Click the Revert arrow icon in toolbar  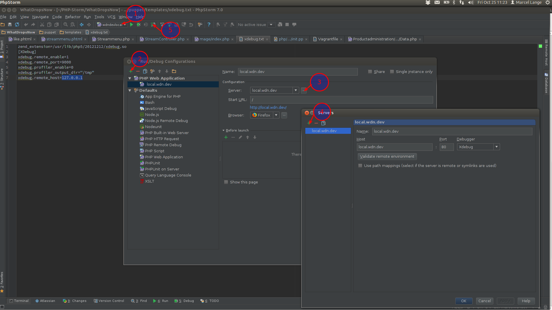(191, 25)
